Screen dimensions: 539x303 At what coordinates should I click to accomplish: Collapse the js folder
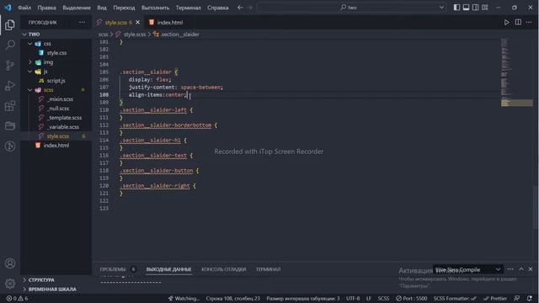30,72
